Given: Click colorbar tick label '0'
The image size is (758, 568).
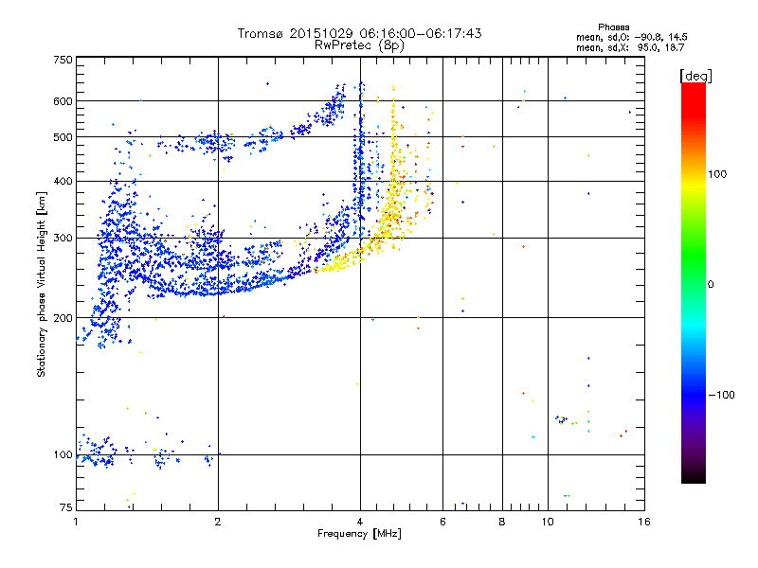Looking at the screenshot, I should pos(711,285).
